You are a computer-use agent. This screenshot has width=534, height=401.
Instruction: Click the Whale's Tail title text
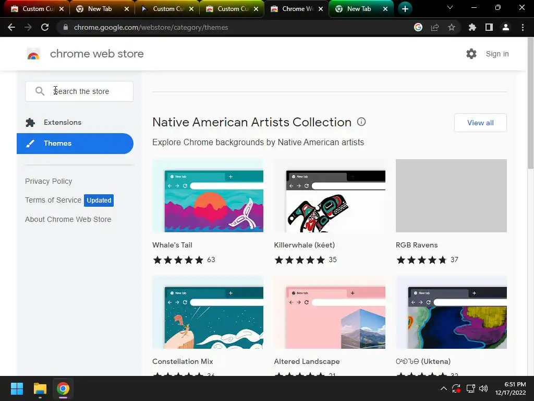(x=172, y=245)
